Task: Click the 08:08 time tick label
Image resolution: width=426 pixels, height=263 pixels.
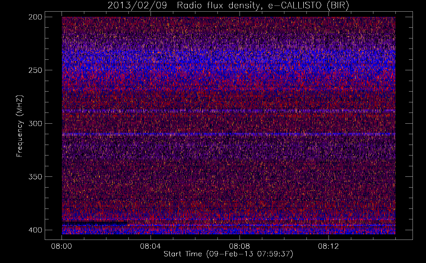Action: pos(239,246)
